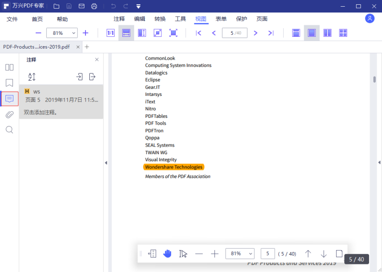Open the 工具 ribbon tab
This screenshot has height=272, width=382.
point(180,19)
